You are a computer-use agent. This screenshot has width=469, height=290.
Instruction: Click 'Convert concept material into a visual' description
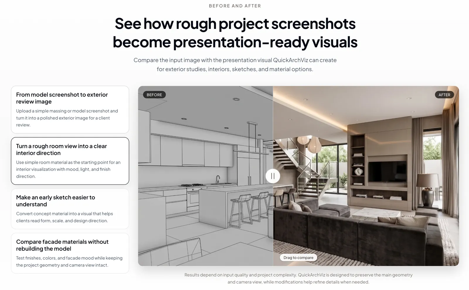pos(64,217)
